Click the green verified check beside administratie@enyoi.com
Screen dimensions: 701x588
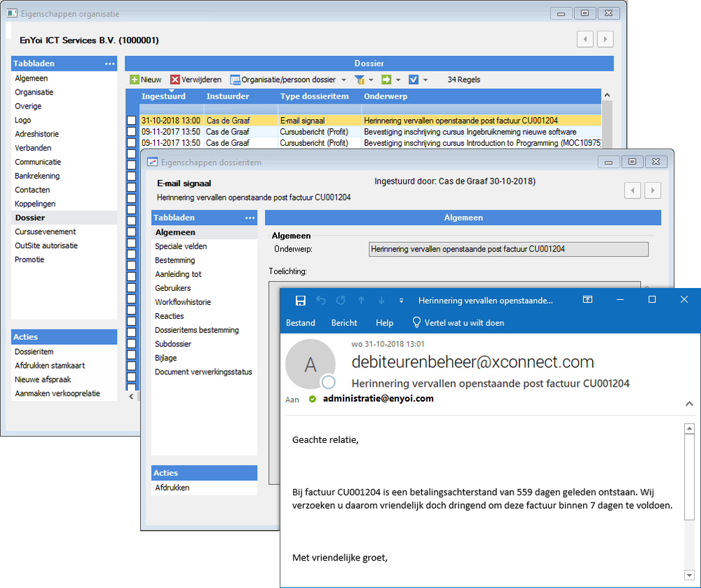[x=313, y=399]
